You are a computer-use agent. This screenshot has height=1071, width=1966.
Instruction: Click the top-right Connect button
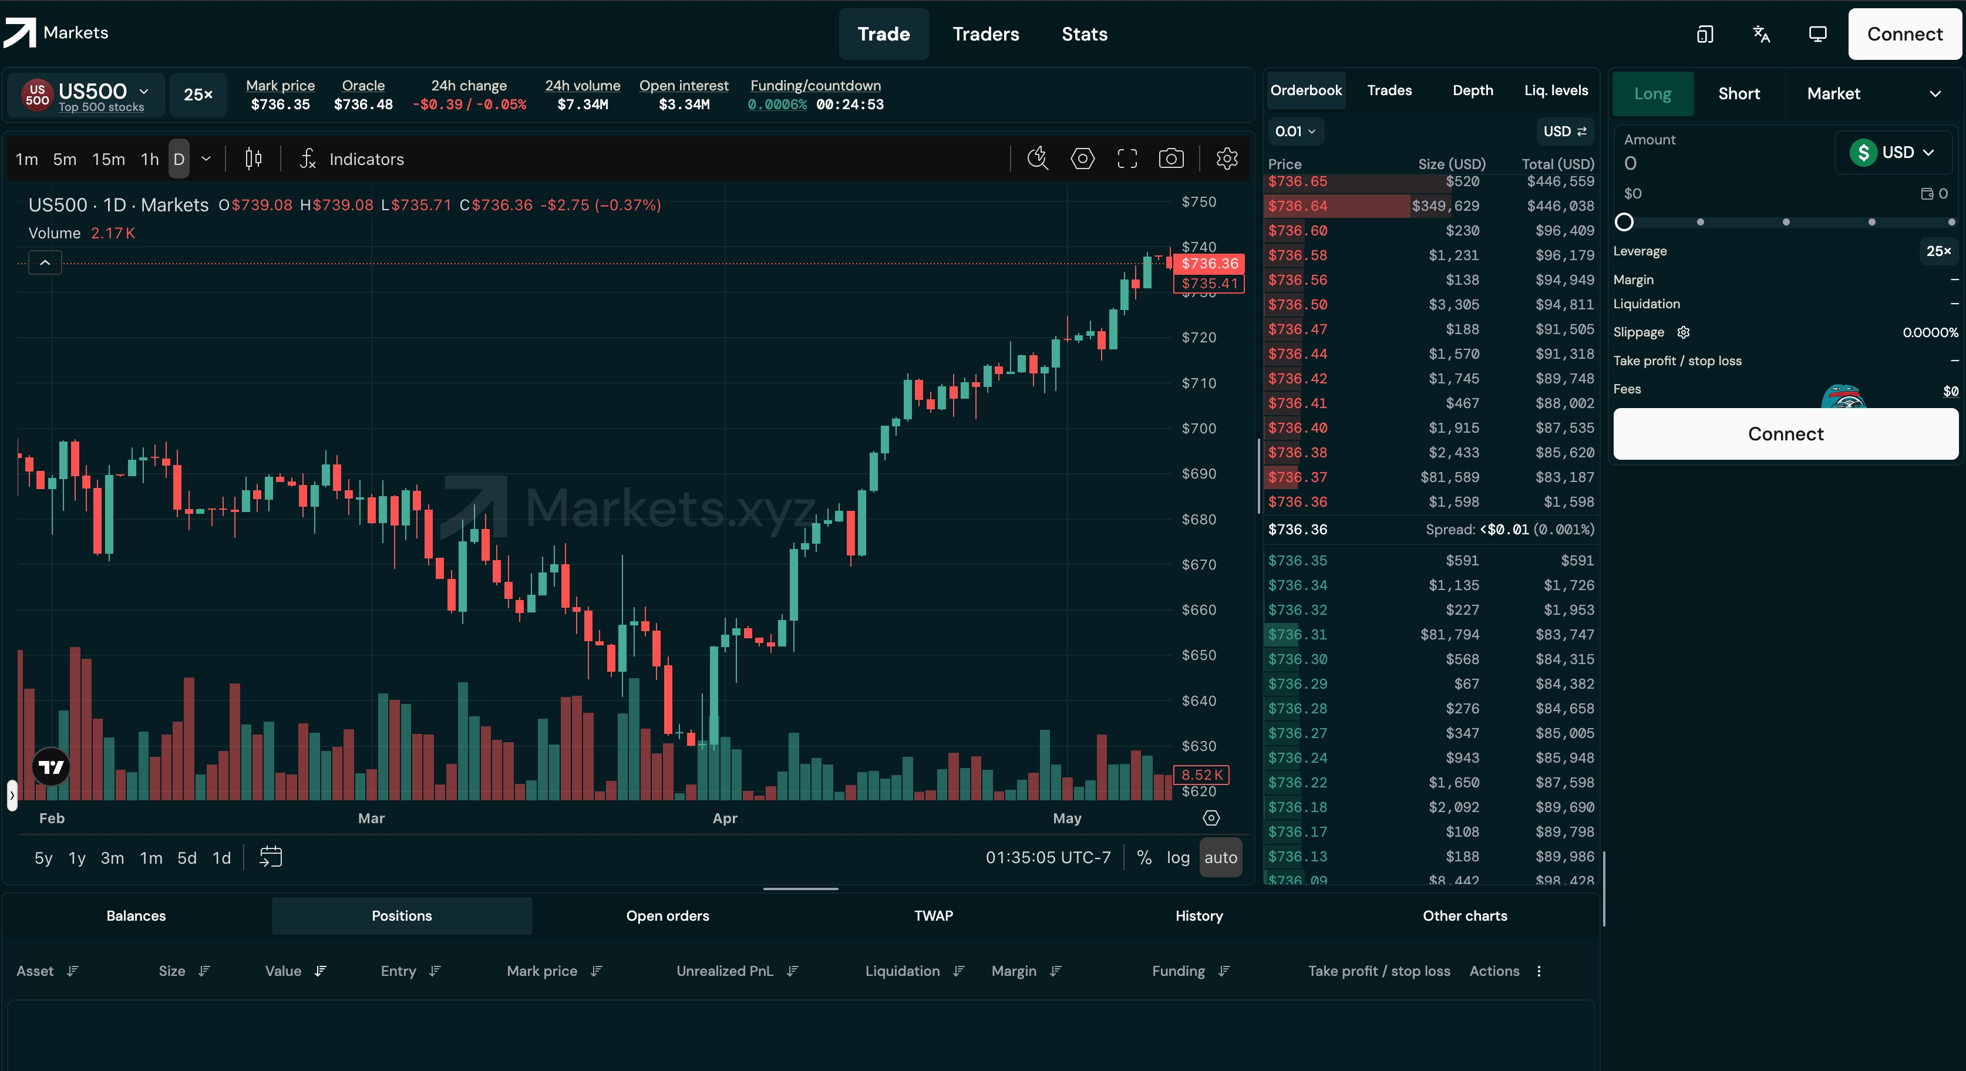pos(1904,35)
